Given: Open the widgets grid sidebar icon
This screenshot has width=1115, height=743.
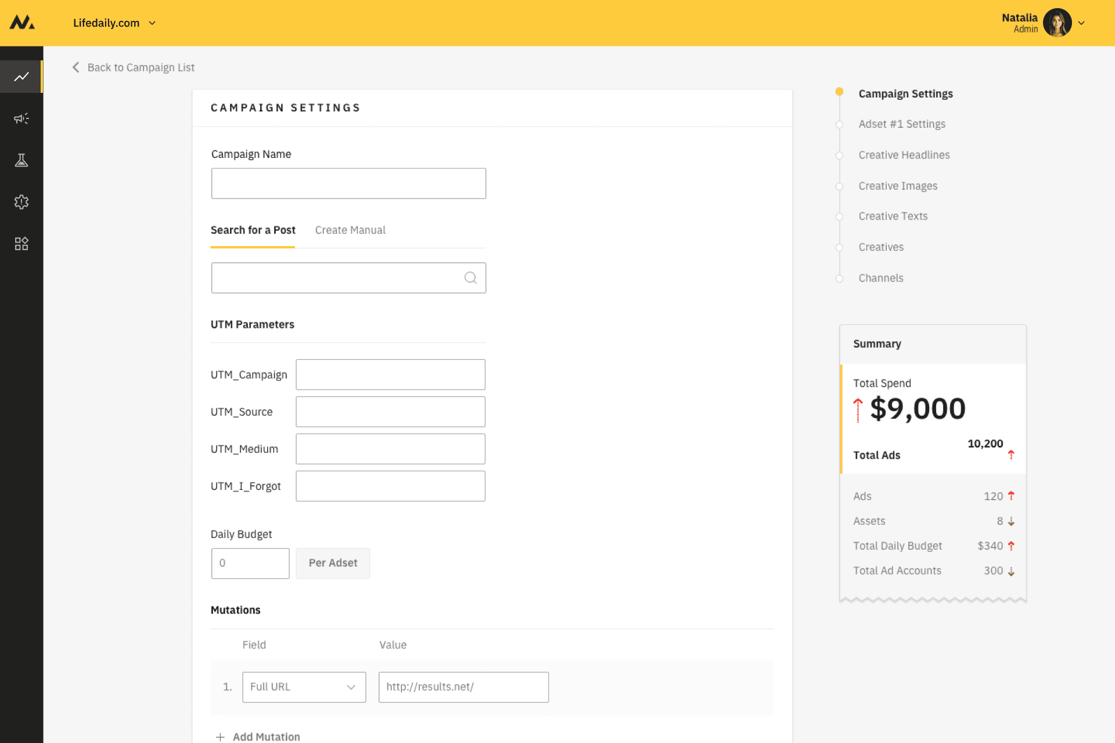Looking at the screenshot, I should [21, 244].
